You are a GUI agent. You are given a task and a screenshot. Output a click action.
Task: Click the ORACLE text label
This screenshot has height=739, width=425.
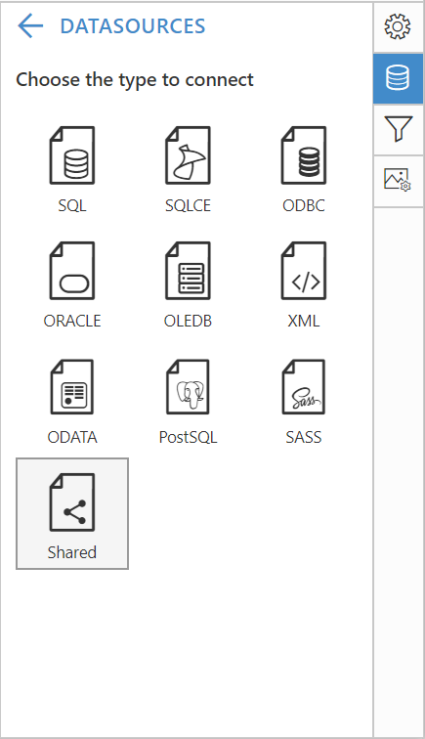point(72,321)
